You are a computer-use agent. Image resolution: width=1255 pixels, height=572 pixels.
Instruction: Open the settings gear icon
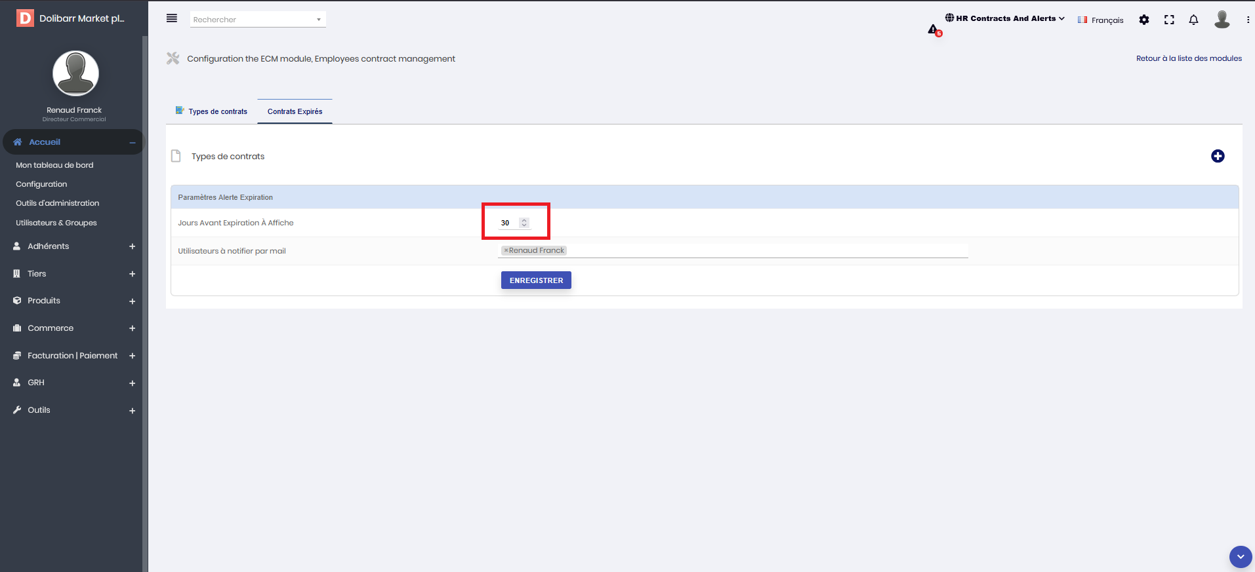tap(1144, 20)
